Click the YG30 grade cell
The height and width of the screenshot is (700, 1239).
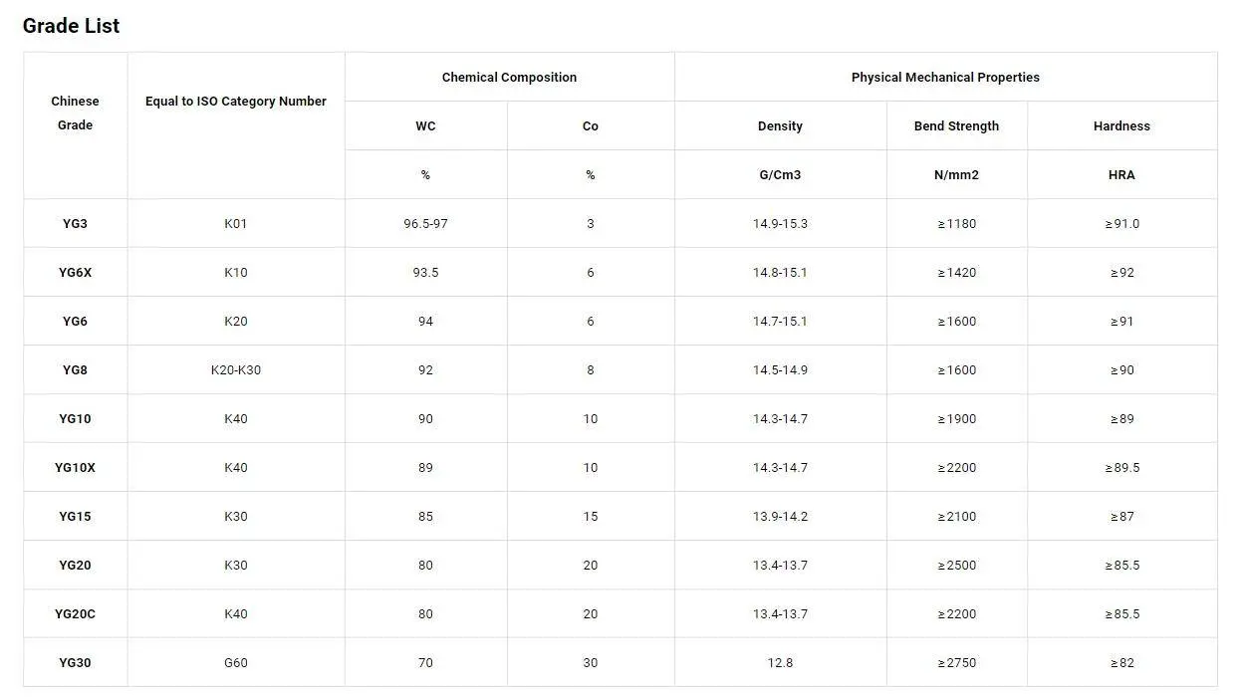(x=76, y=662)
